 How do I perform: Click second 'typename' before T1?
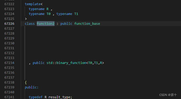[x=64, y=14]
